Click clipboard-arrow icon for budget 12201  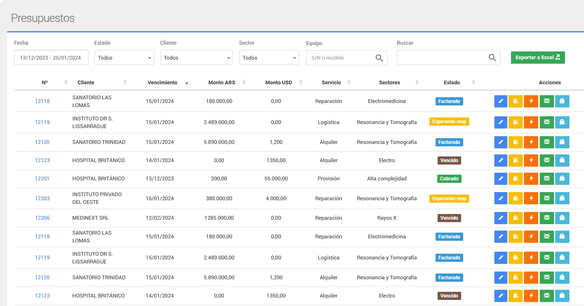tap(515, 178)
